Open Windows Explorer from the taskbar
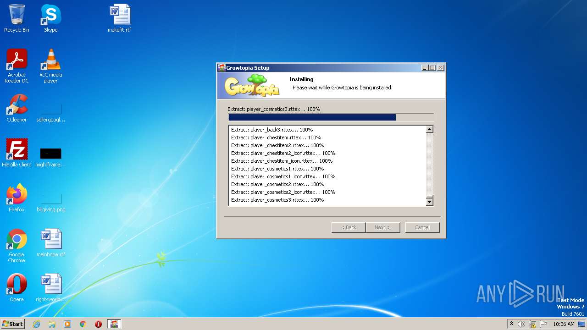This screenshot has width=587, height=330. pos(52,324)
